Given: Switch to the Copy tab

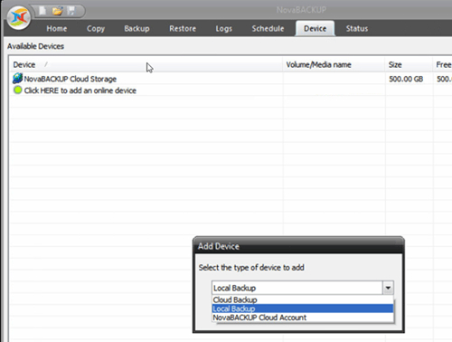Looking at the screenshot, I should pos(96,29).
